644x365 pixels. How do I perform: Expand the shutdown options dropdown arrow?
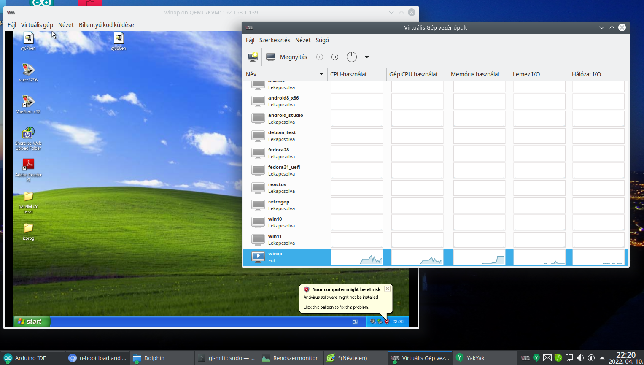pyautogui.click(x=367, y=57)
